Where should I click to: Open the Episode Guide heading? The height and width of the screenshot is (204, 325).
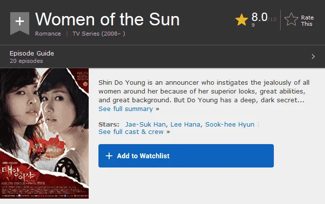(x=32, y=53)
